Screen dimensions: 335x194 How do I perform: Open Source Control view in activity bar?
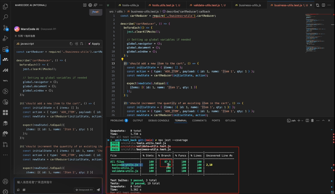pyautogui.click(x=5, y=28)
